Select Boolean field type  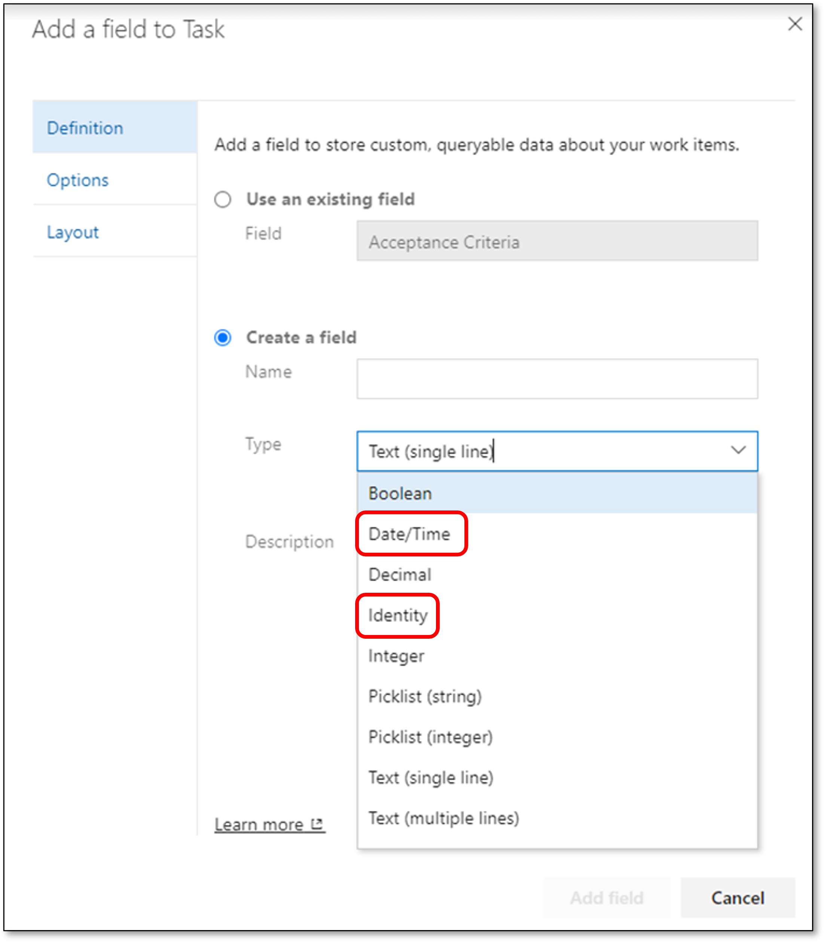(x=557, y=491)
